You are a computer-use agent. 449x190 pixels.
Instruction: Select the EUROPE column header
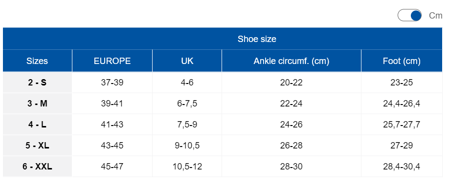point(112,61)
